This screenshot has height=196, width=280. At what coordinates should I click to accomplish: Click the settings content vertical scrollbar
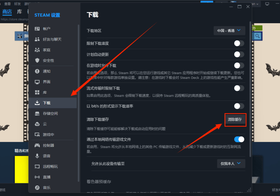pyautogui.click(x=250, y=89)
